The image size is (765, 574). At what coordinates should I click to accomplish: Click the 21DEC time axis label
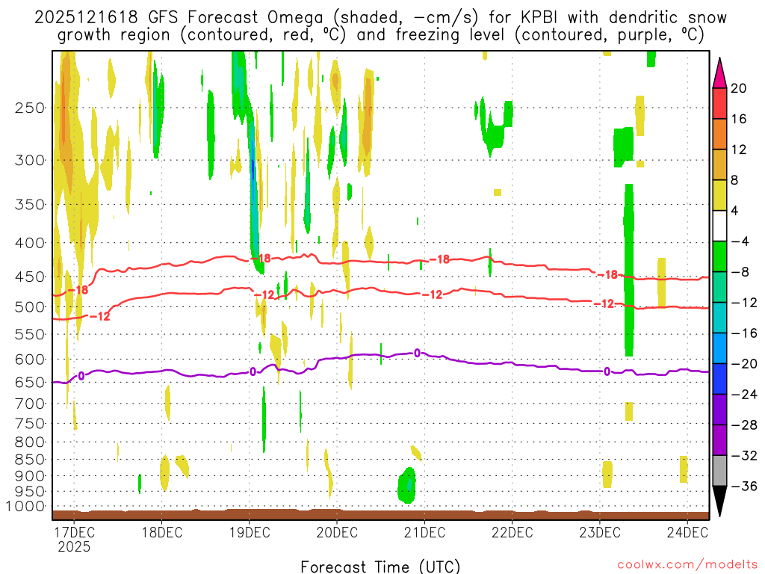[424, 532]
